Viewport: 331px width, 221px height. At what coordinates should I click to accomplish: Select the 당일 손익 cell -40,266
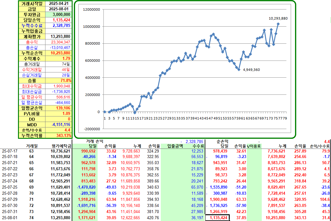89,157
